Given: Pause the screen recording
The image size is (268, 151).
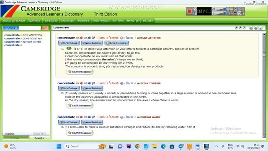Looking at the screenshot, I should coord(195,13).
